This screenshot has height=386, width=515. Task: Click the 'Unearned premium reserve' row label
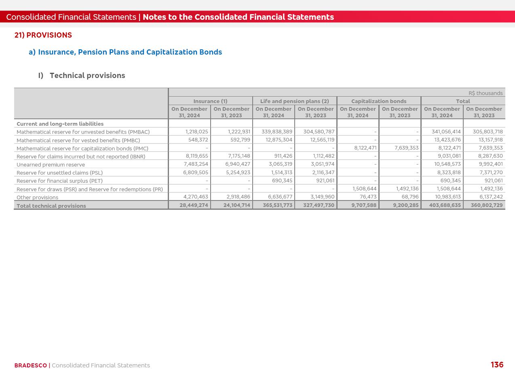pyautogui.click(x=51, y=165)
